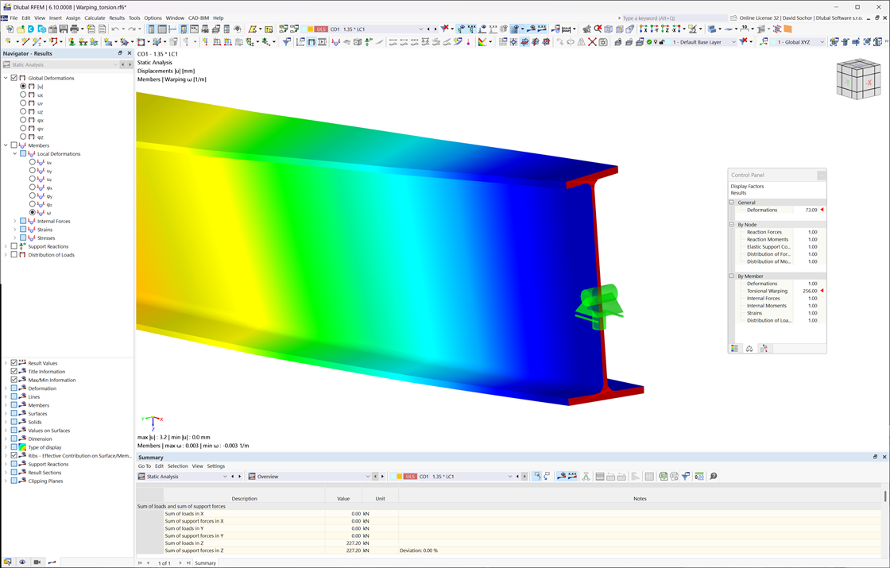Click Go To in the Summary panel
The height and width of the screenshot is (568, 890).
[x=145, y=465]
